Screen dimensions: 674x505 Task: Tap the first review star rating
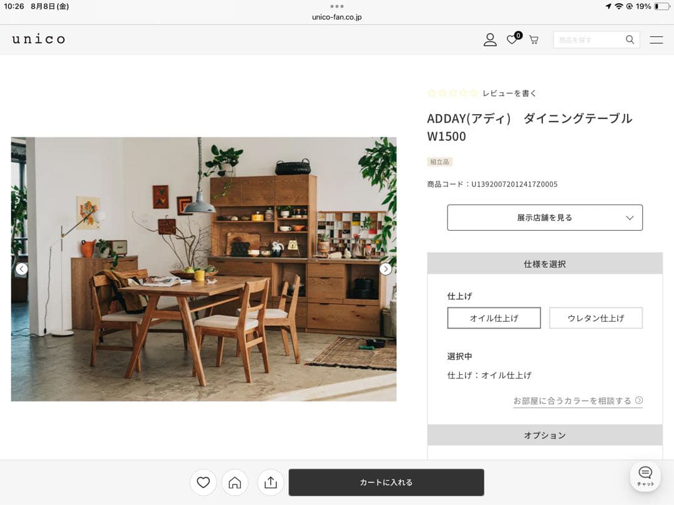[x=432, y=92]
